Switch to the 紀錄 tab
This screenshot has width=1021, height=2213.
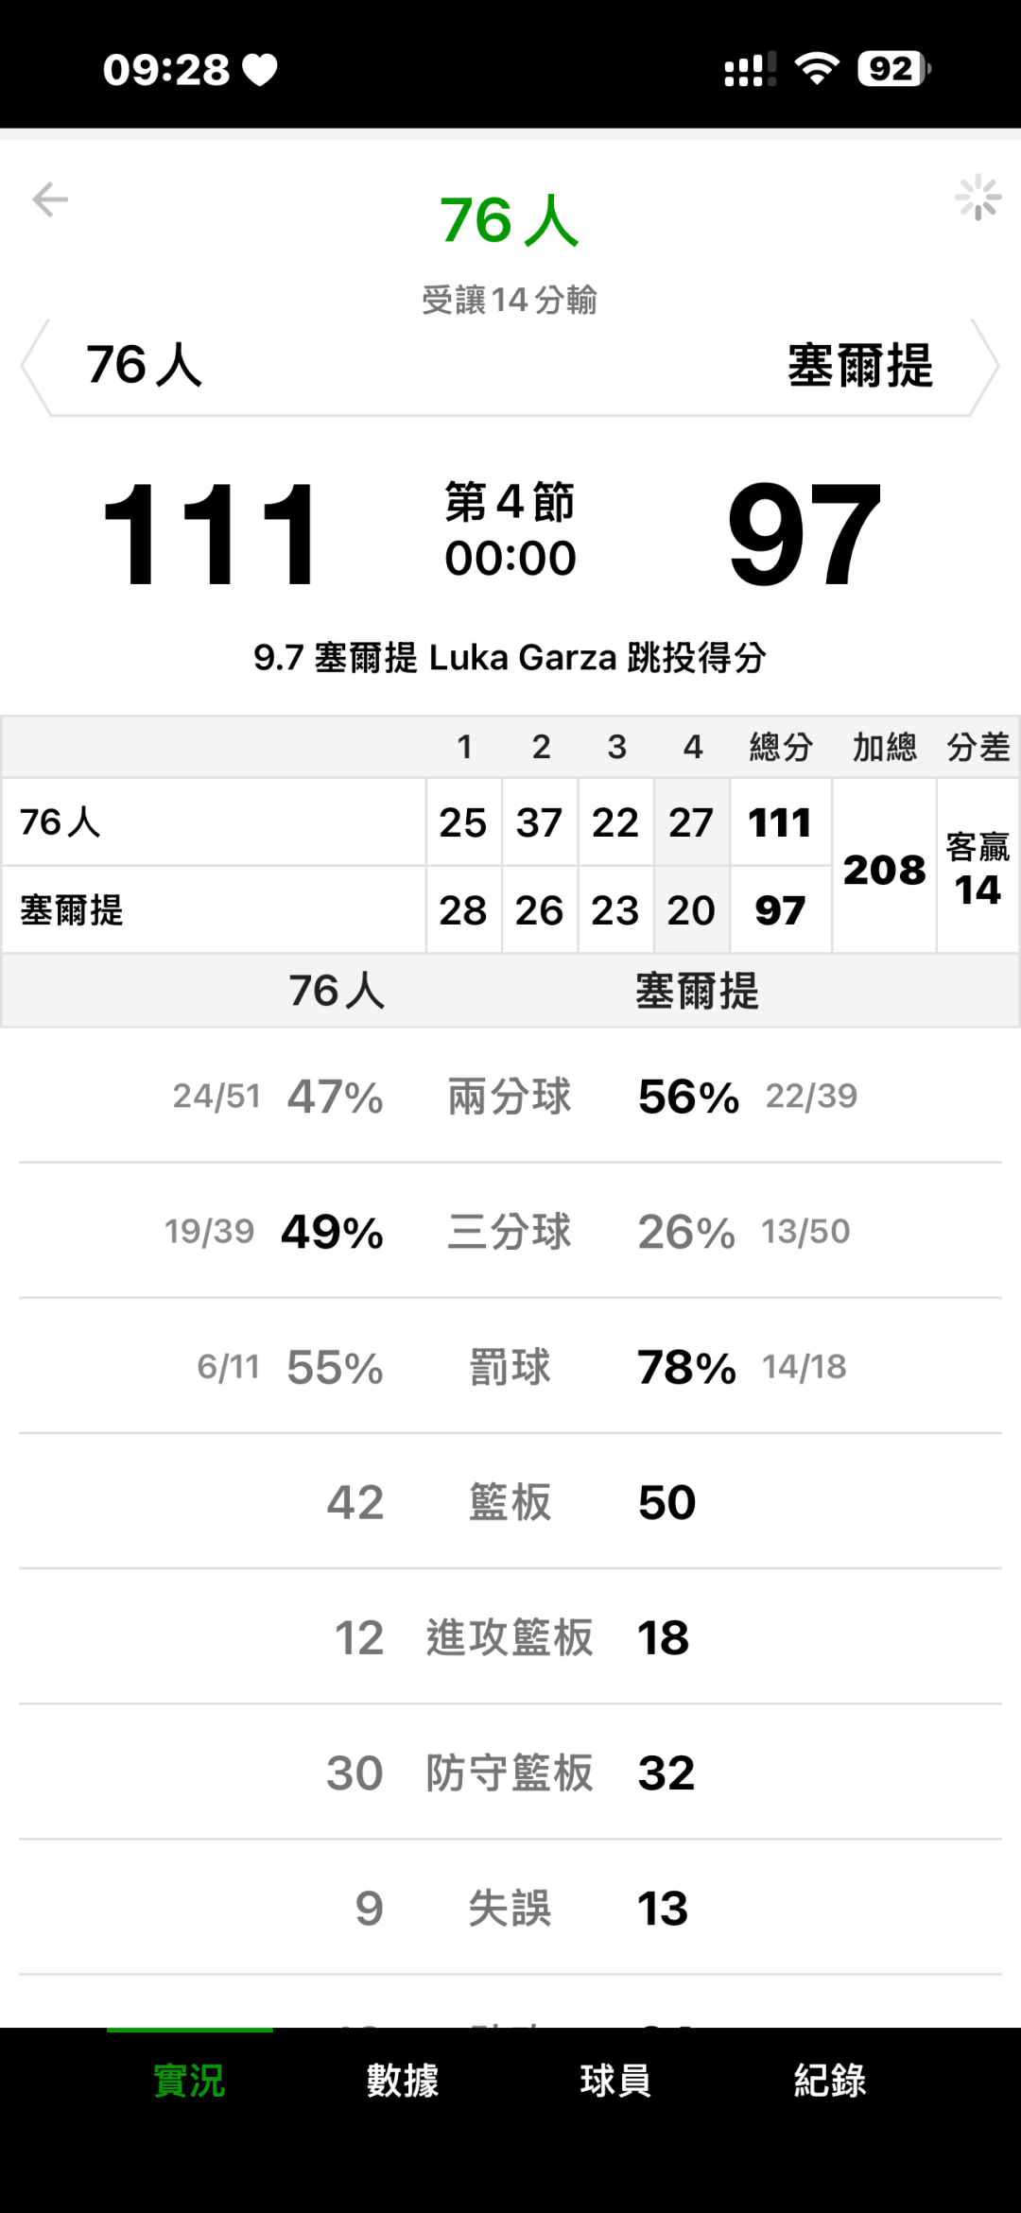coord(830,2081)
